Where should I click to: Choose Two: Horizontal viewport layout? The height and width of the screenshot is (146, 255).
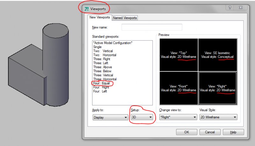pyautogui.click(x=105, y=55)
